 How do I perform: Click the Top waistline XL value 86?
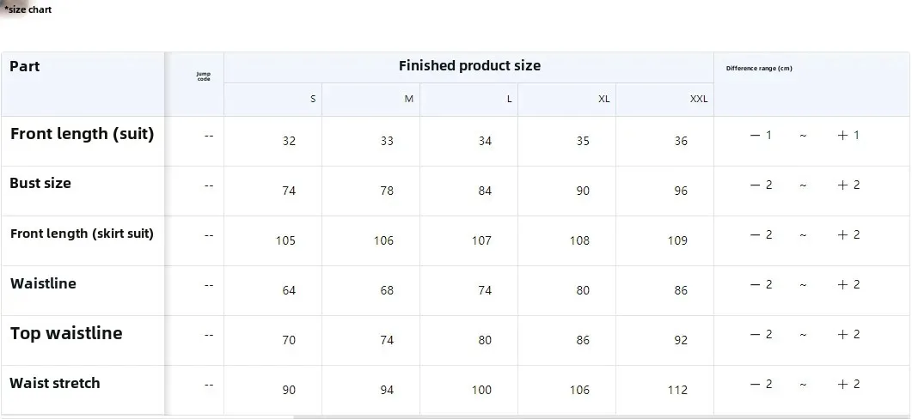point(583,340)
